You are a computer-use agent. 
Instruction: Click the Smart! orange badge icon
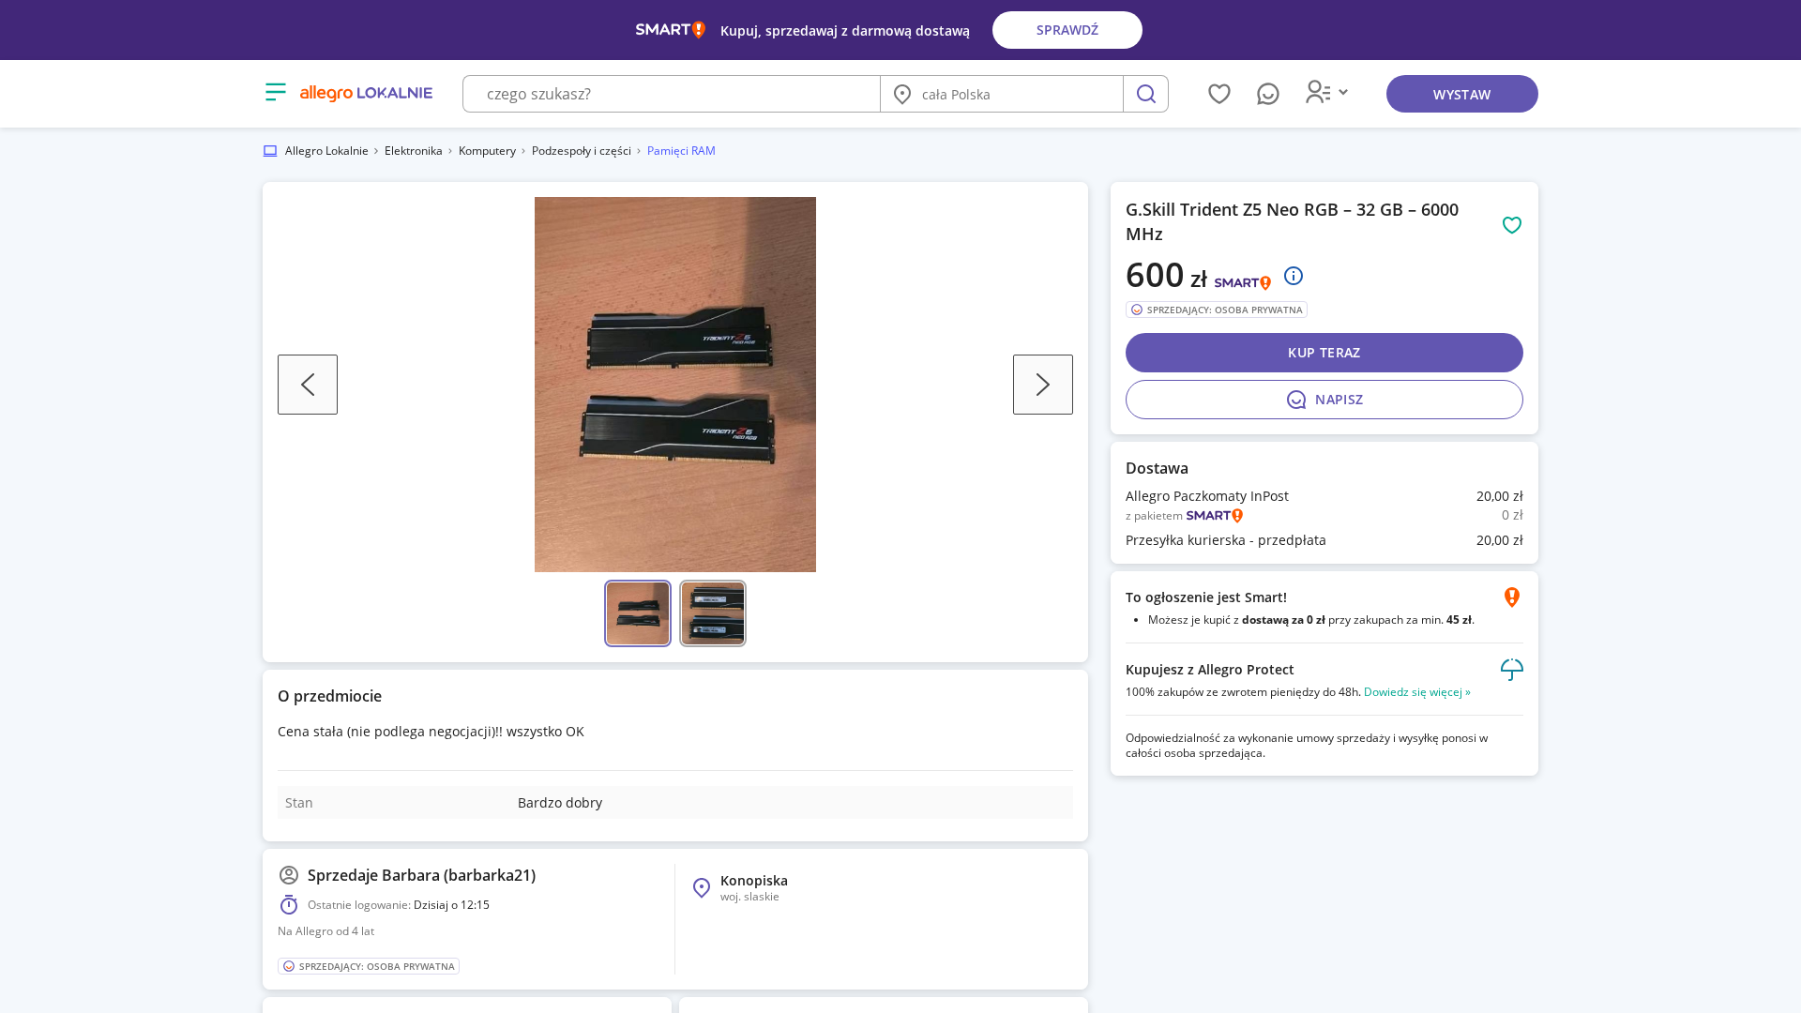tap(1512, 597)
